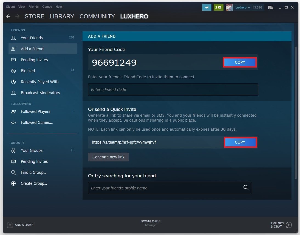Click the Followed Players icon
Viewport: 300px width, 235px height.
point(13,111)
